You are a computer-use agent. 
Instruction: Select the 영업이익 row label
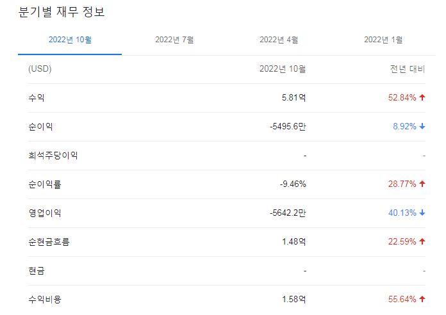[x=45, y=213]
